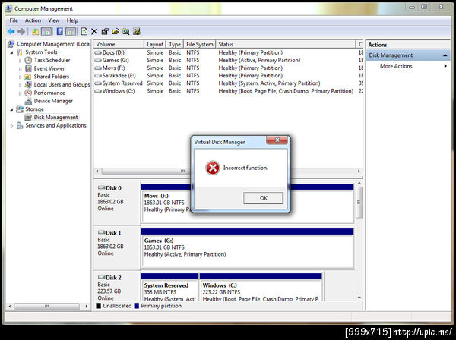Image resolution: width=456 pixels, height=340 pixels.
Task: Click the Refresh toolbar icon
Action: 84,31
